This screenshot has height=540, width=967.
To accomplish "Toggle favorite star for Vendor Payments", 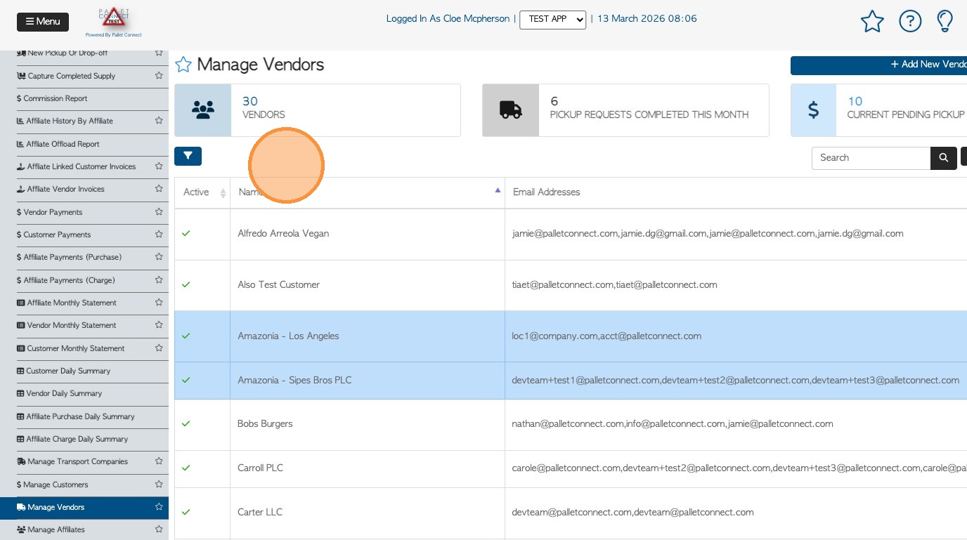I will pyautogui.click(x=159, y=212).
